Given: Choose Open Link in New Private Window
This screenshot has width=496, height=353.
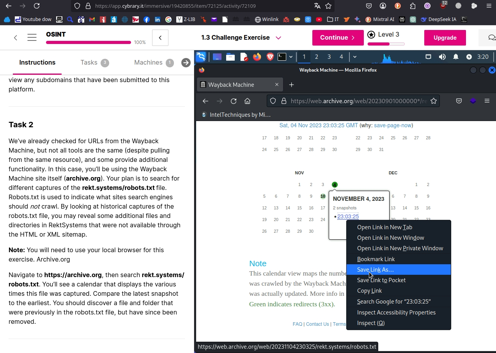Looking at the screenshot, I should (x=399, y=248).
